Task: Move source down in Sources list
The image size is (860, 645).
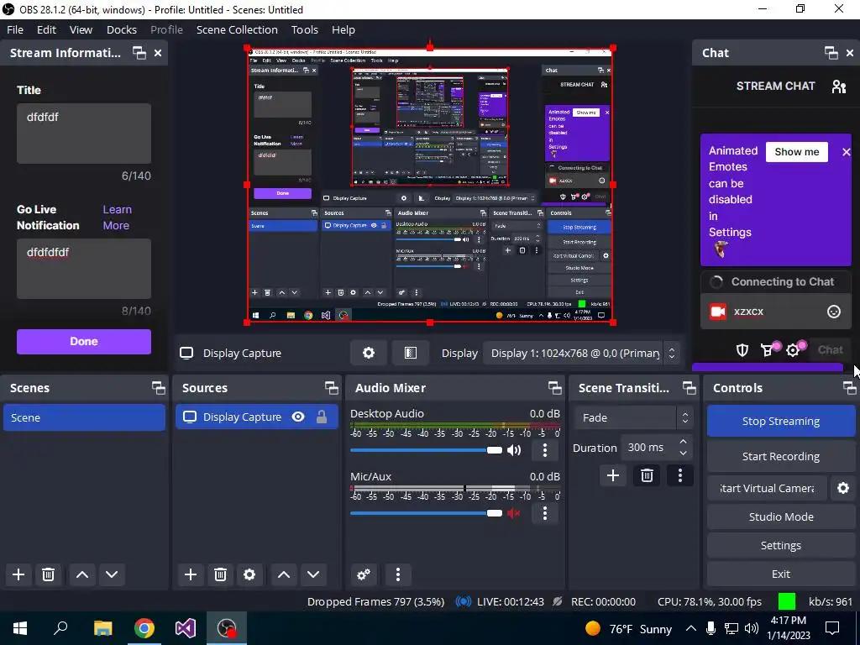Action: 313,574
